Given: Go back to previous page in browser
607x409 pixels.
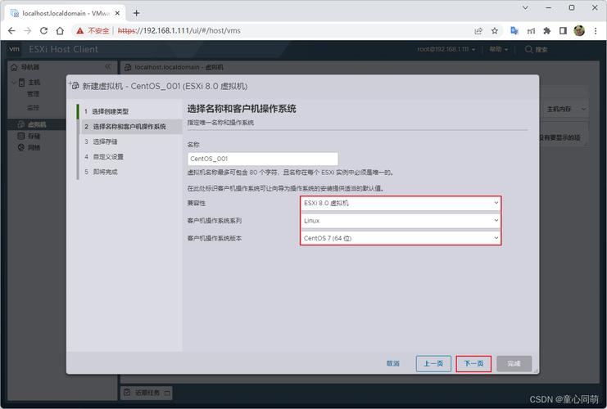Looking at the screenshot, I should click(11, 30).
